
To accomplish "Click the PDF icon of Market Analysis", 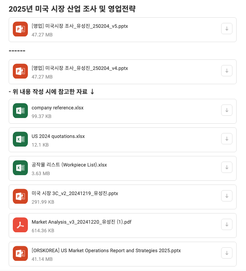I will [20, 225].
